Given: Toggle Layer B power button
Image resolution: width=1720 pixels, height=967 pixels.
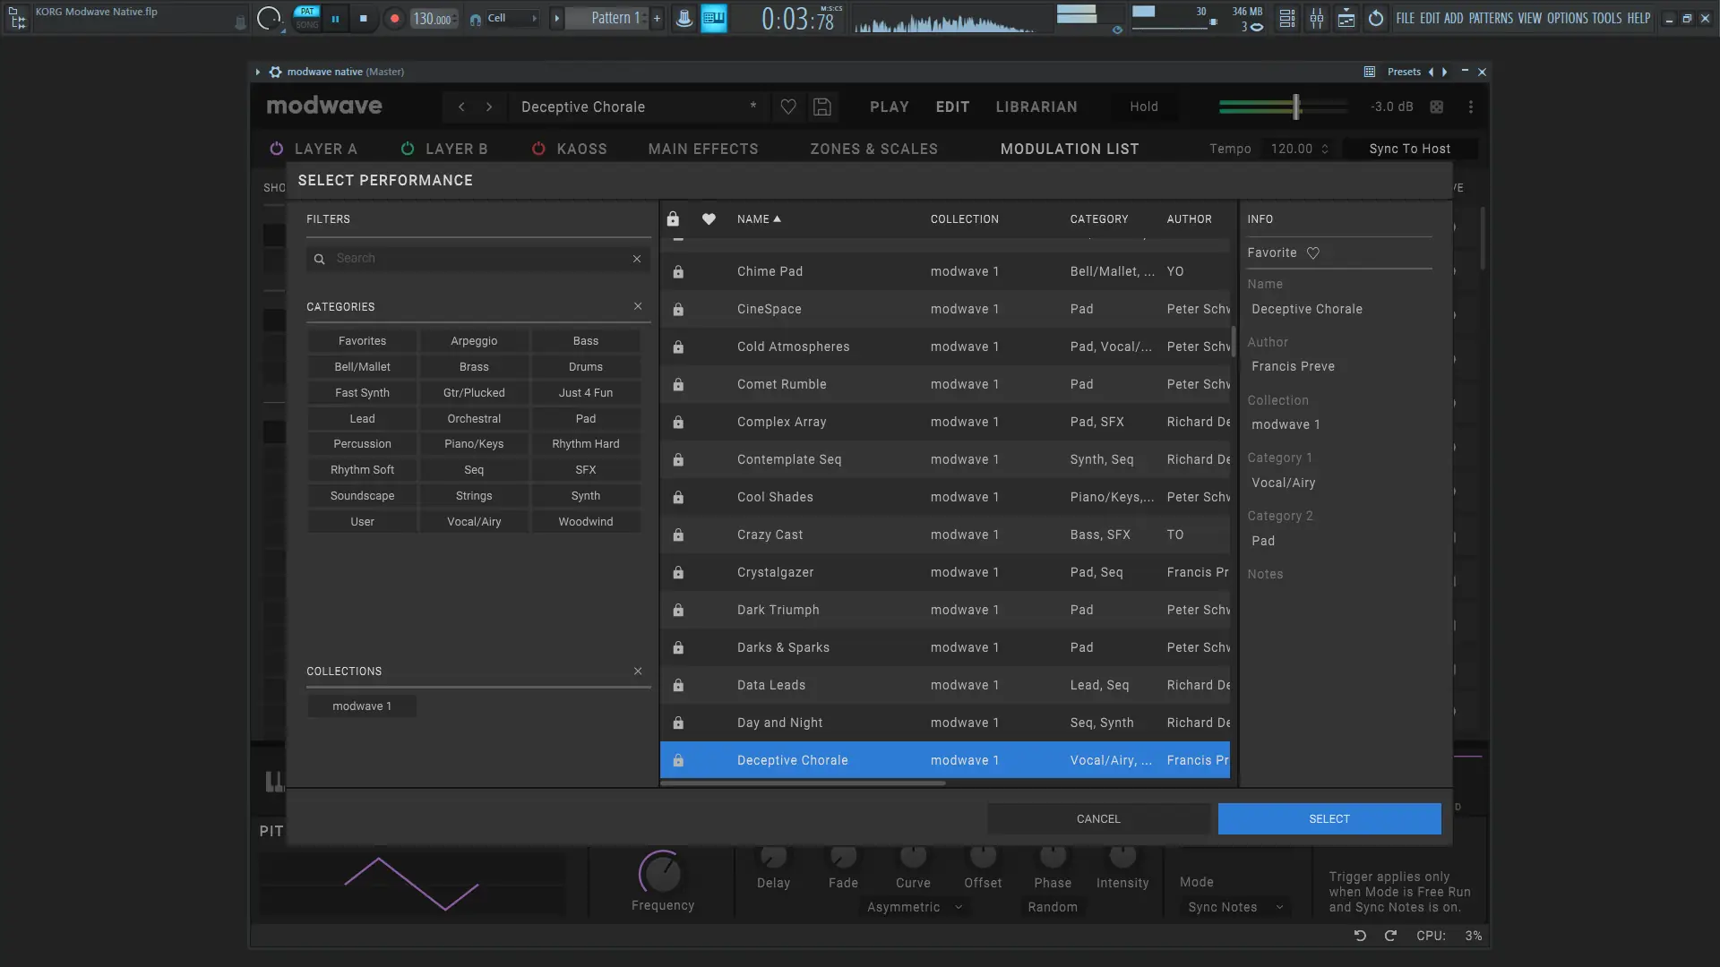Looking at the screenshot, I should click(408, 149).
